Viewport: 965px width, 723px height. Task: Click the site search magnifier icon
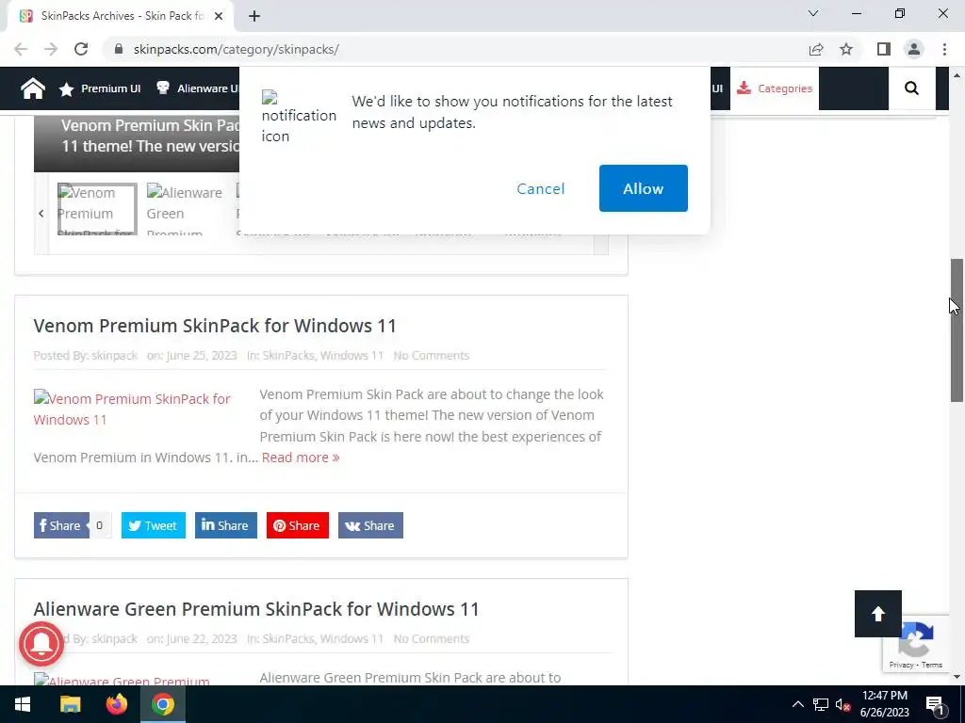coord(911,88)
